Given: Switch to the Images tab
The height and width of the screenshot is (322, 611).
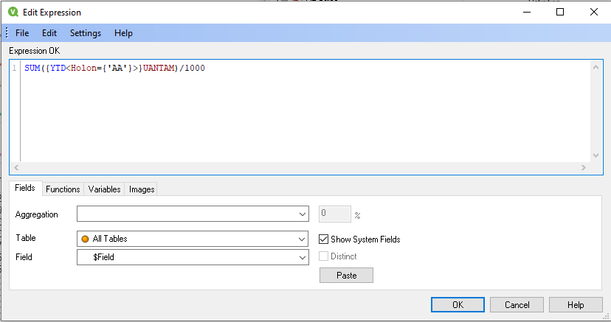Looking at the screenshot, I should [142, 189].
